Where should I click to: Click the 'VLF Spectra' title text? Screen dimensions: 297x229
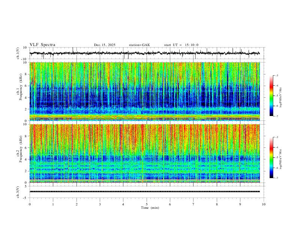coord(42,45)
